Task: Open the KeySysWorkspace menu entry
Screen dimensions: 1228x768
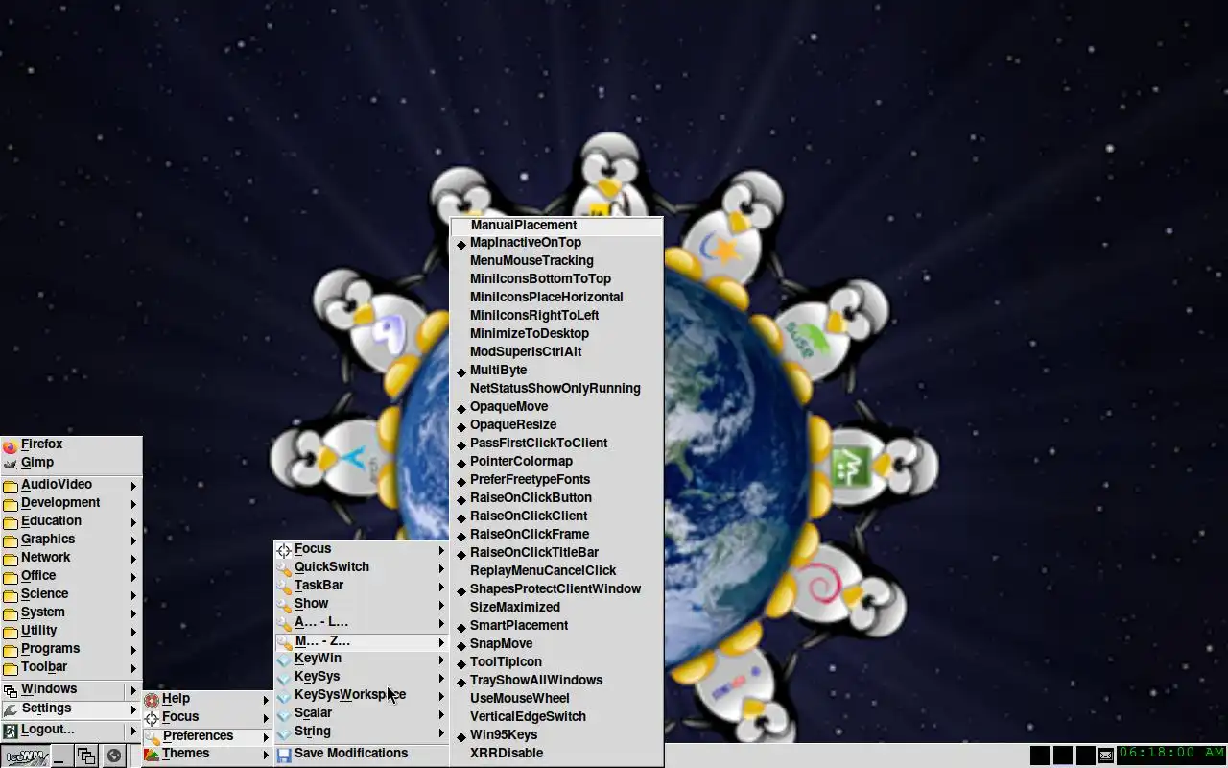Action: tap(361, 695)
